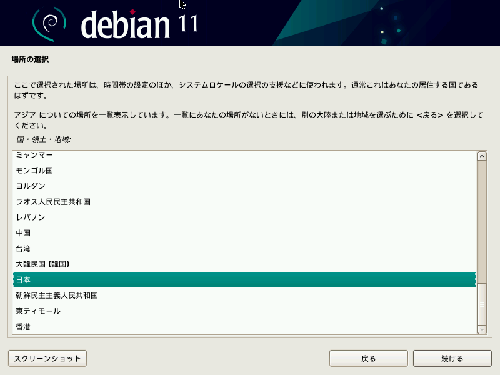Choose 台湾 from the list
500x375 pixels.
click(244, 248)
